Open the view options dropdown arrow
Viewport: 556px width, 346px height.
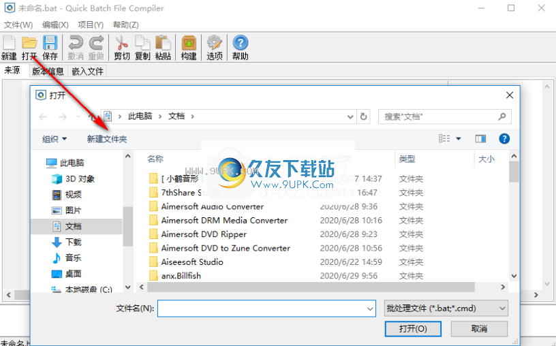pos(458,139)
